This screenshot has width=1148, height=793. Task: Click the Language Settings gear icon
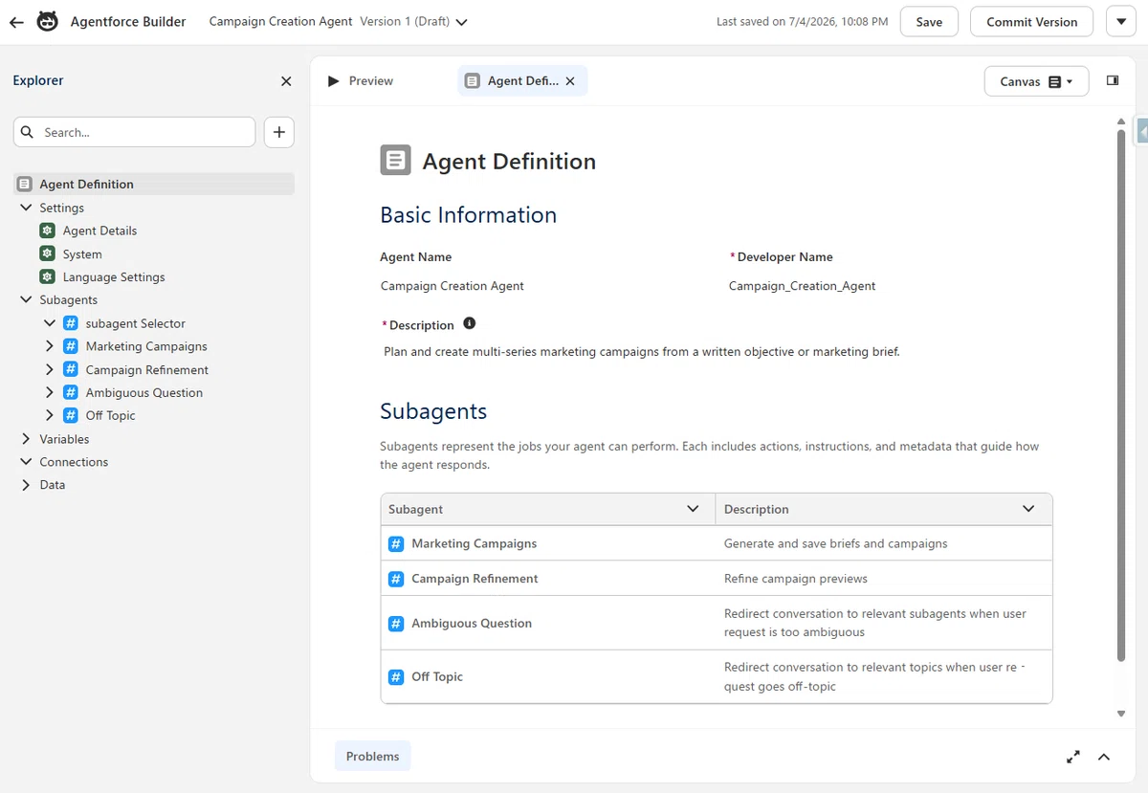tap(47, 276)
